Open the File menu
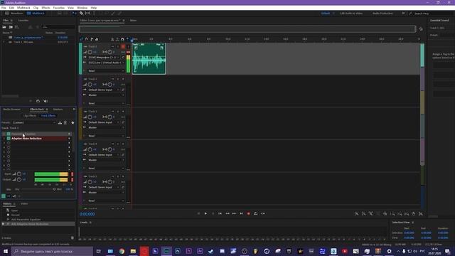455x256 pixels. [x=4, y=8]
